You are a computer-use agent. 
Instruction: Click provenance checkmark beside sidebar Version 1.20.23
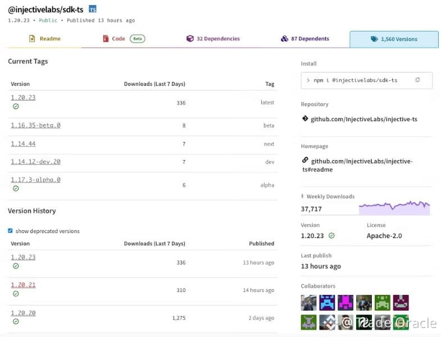(x=331, y=235)
